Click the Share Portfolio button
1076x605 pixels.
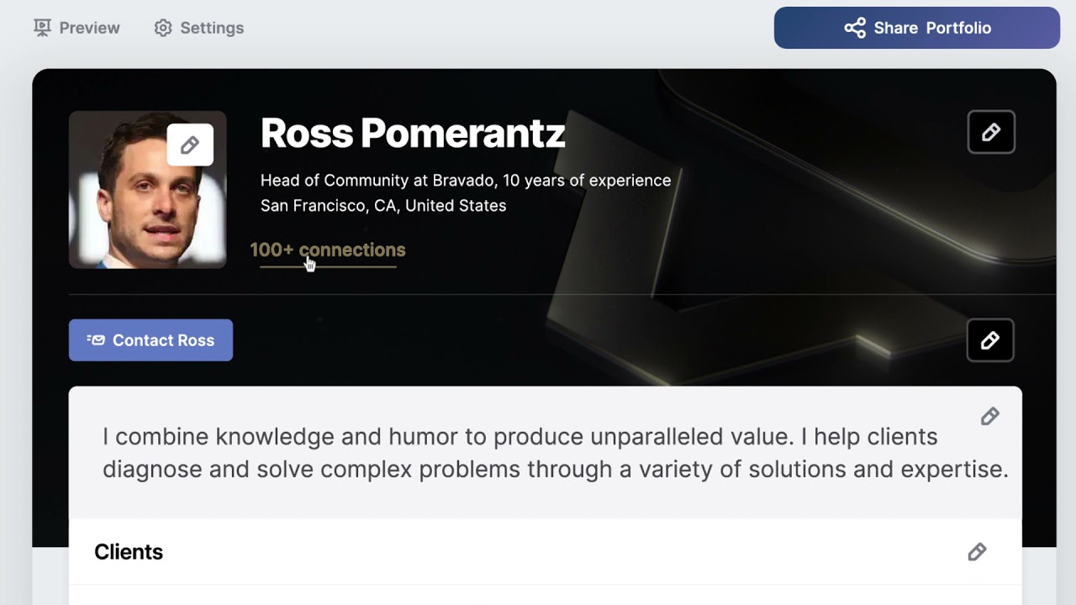coord(916,28)
